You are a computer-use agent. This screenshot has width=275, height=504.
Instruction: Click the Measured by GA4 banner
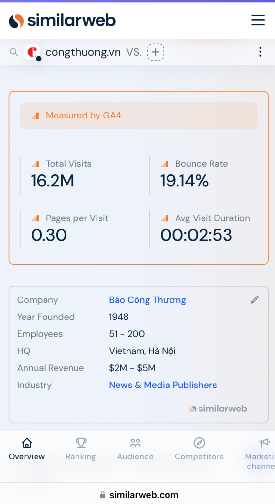138,116
